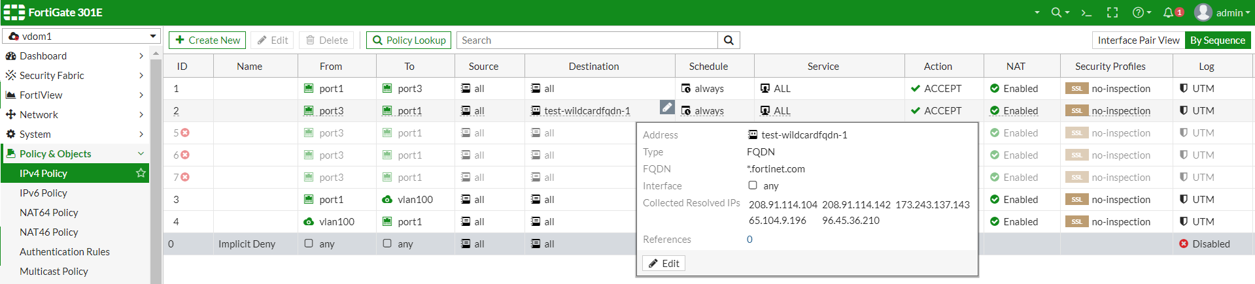
Task: Open the notifications bell
Action: (x=1169, y=12)
